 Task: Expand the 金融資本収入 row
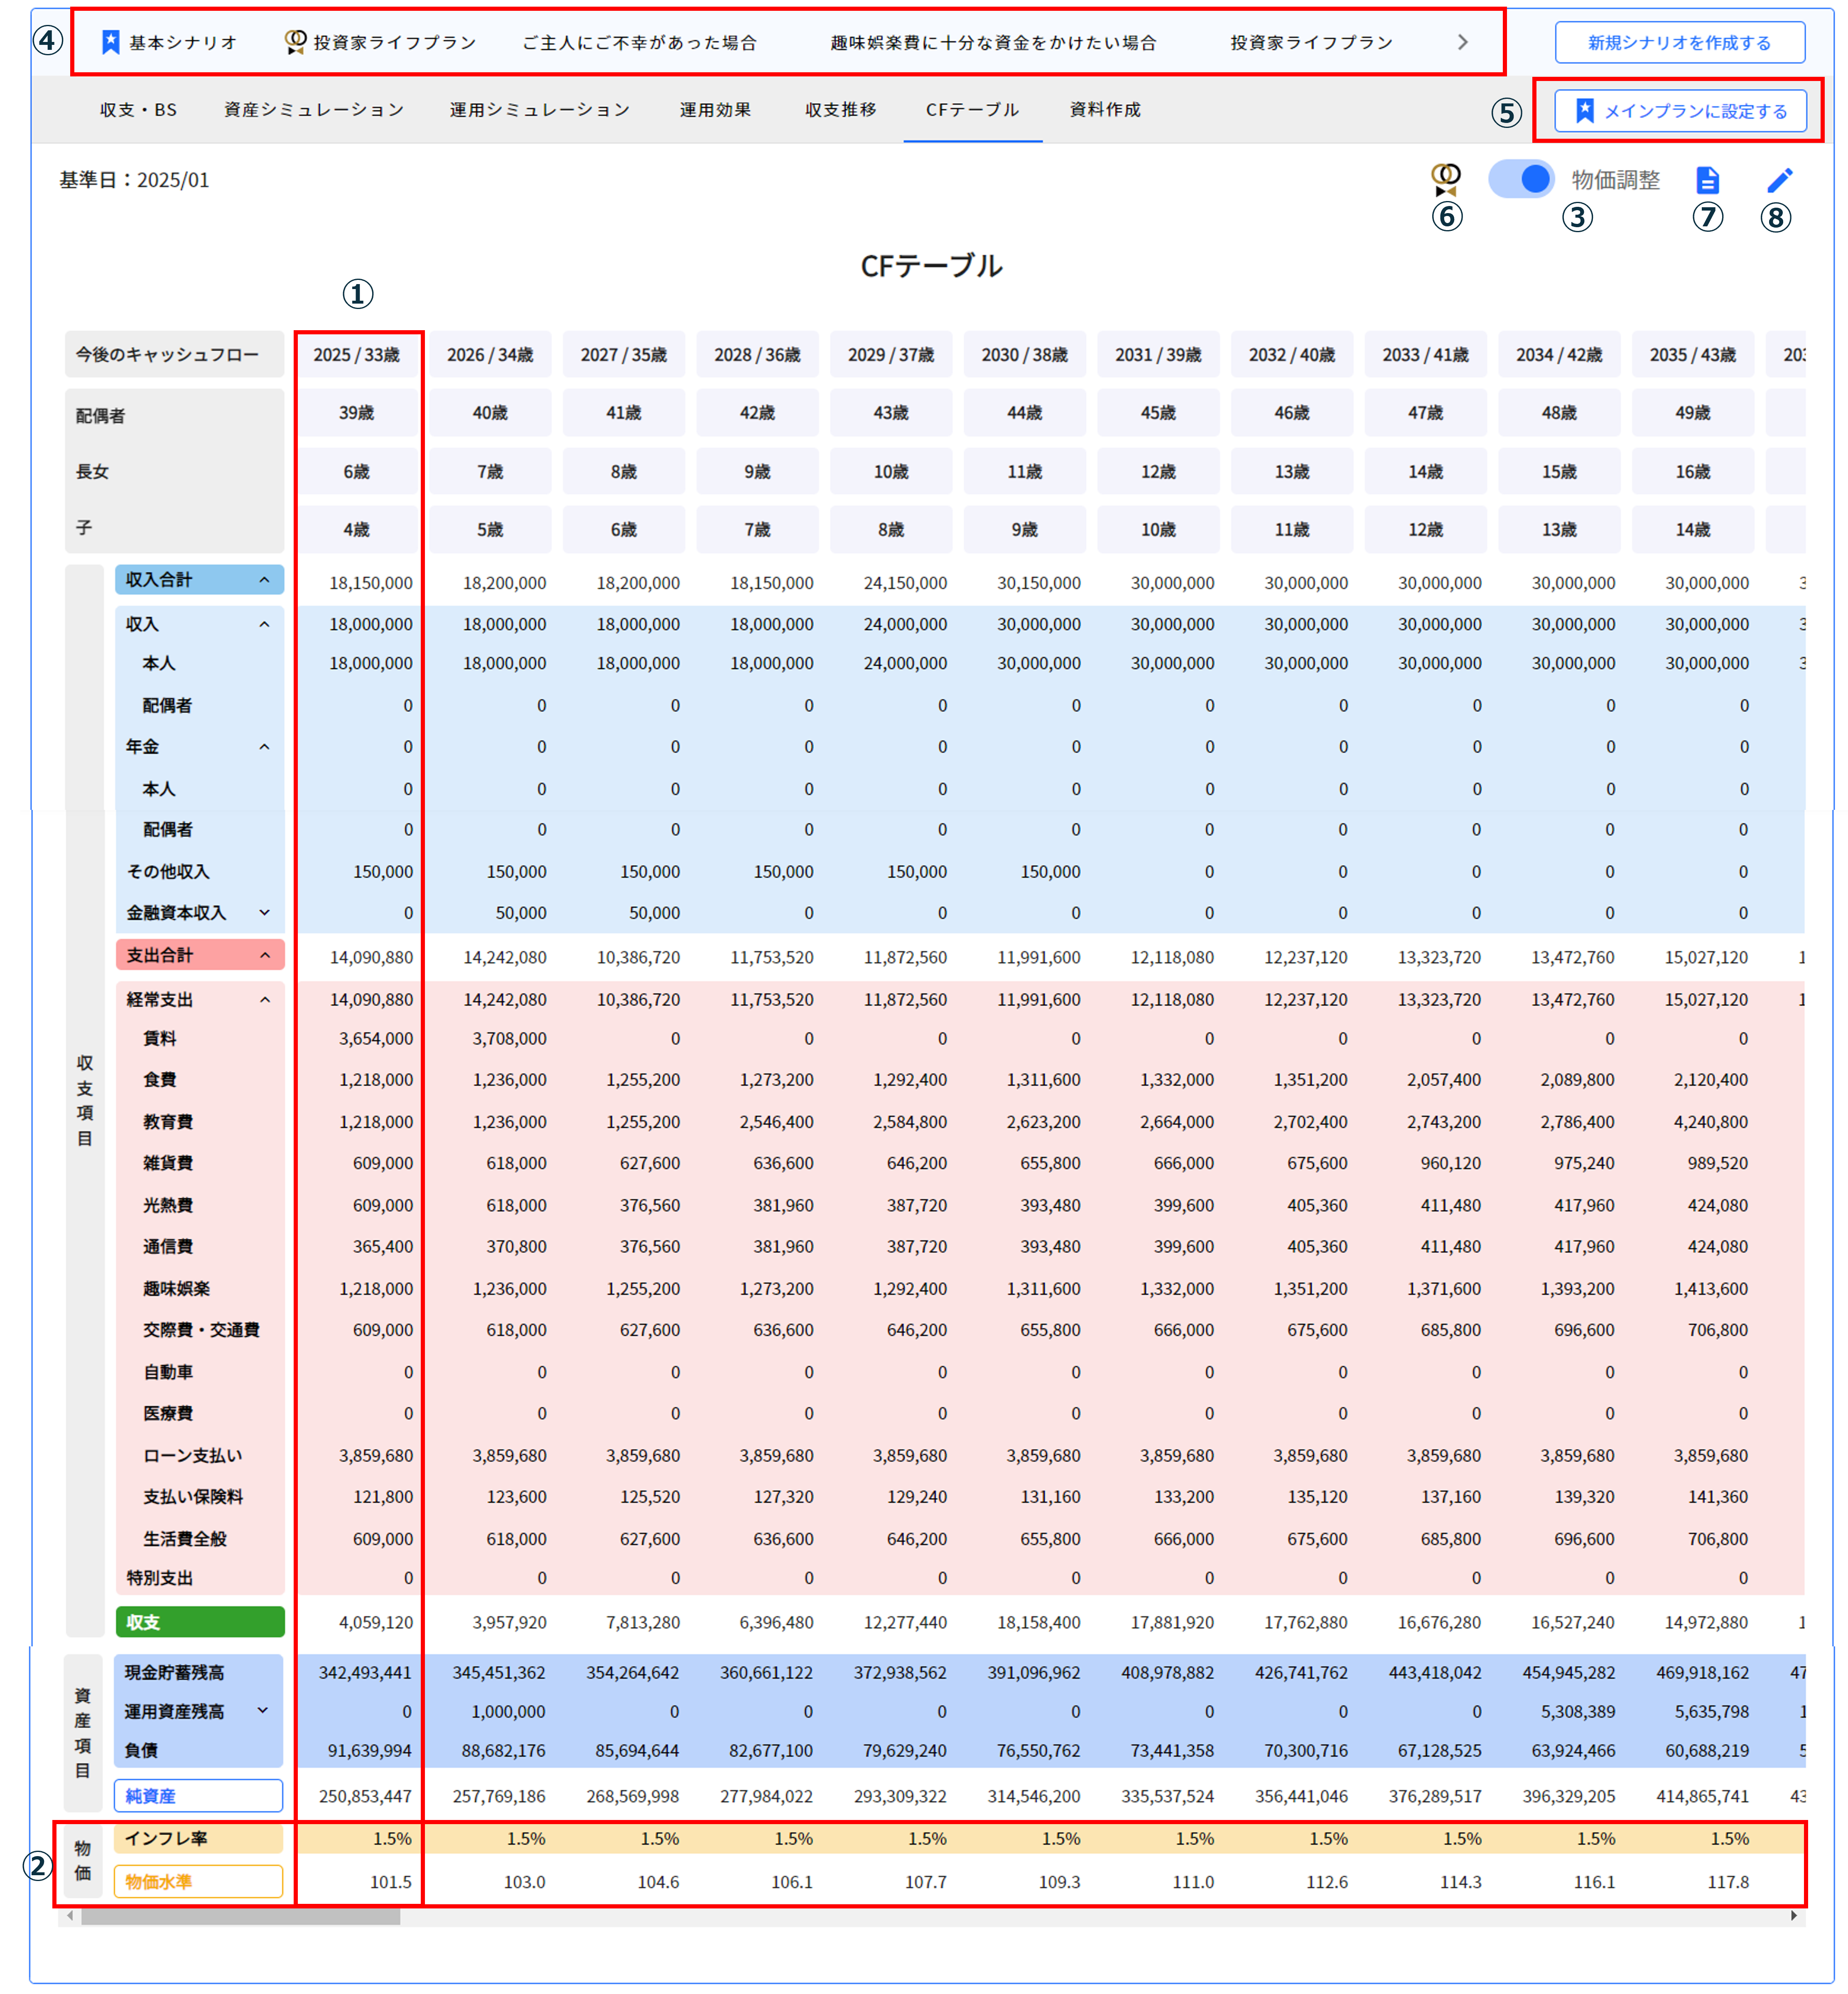point(264,912)
